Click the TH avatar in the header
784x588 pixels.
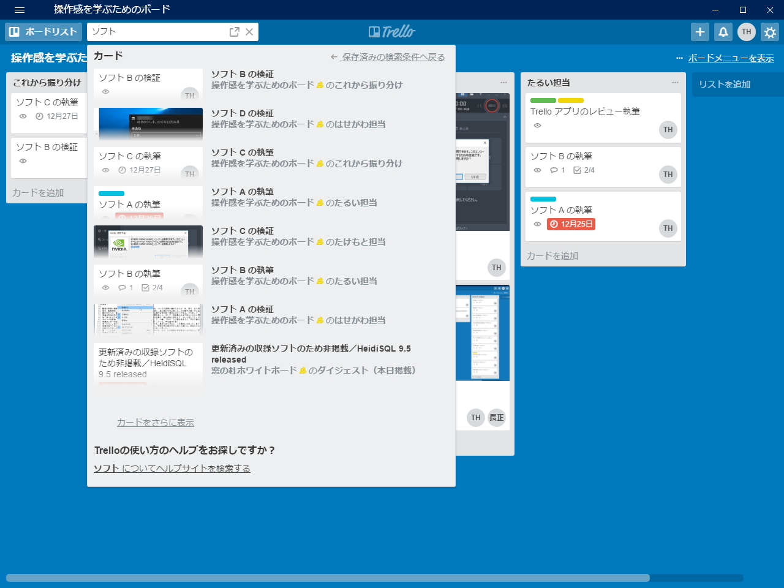click(746, 32)
